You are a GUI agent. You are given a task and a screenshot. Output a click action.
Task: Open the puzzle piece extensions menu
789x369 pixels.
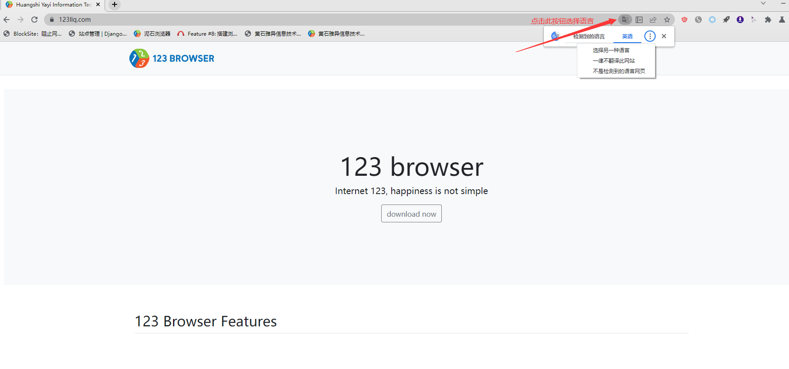[768, 20]
